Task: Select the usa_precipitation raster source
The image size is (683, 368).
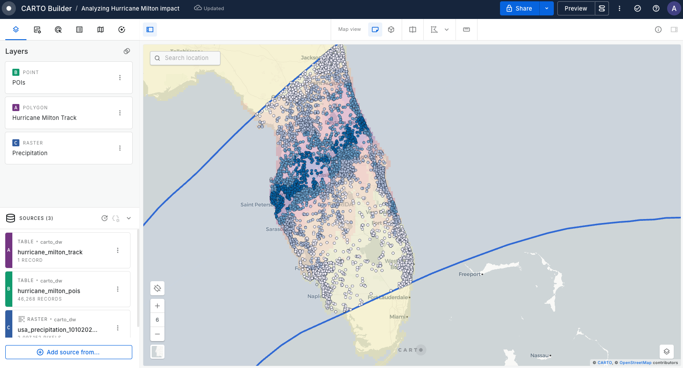Action: point(68,324)
